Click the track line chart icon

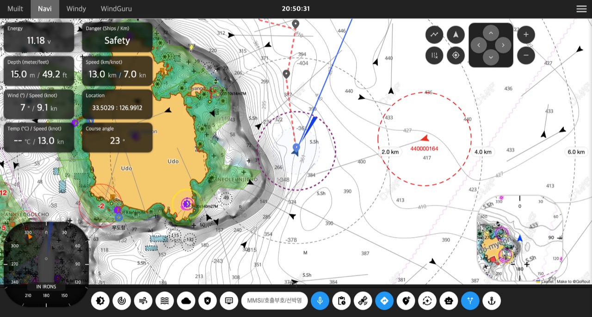434,34
